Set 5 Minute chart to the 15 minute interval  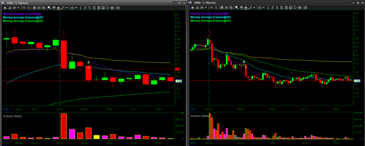pos(94,8)
